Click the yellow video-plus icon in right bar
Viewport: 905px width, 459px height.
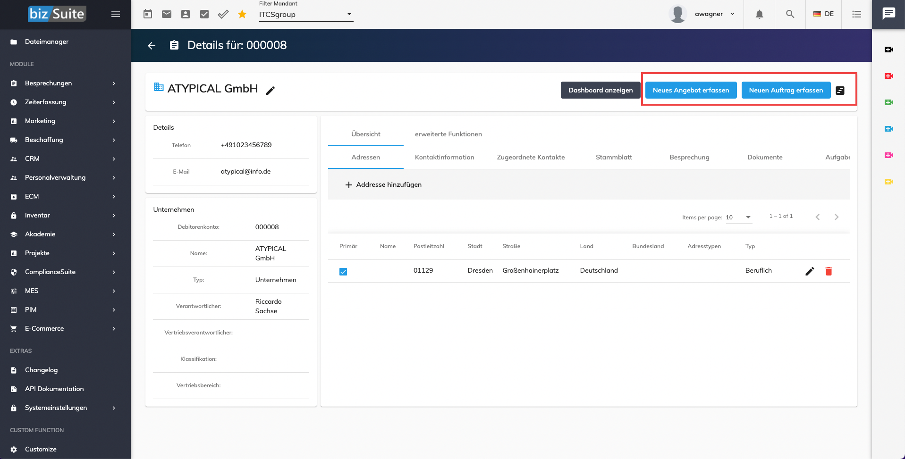click(x=888, y=182)
